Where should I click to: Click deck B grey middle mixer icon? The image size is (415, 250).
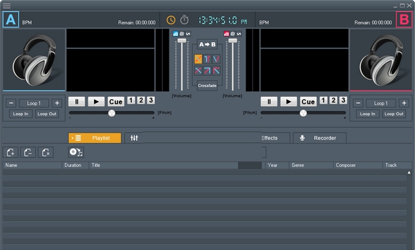pos(232,34)
